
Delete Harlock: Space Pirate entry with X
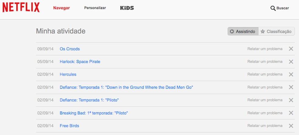(x=291, y=62)
